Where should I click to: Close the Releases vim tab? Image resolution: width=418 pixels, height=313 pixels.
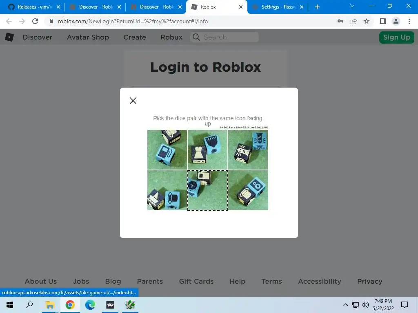coord(58,7)
